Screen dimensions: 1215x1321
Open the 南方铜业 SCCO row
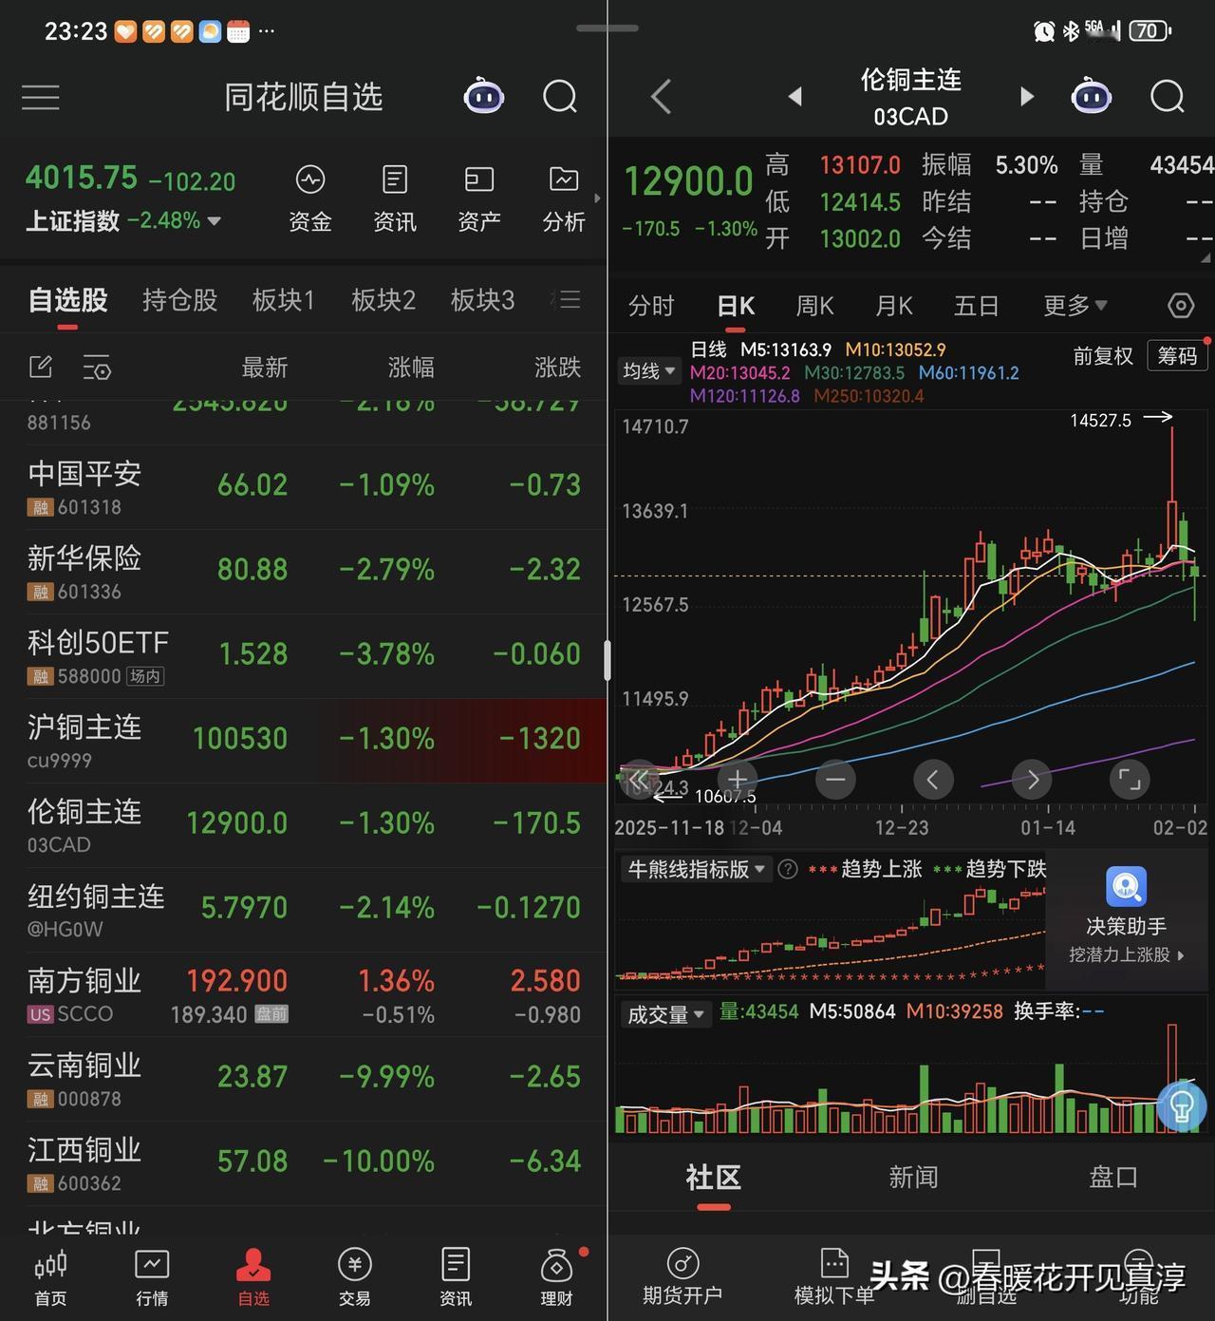pyautogui.click(x=304, y=994)
